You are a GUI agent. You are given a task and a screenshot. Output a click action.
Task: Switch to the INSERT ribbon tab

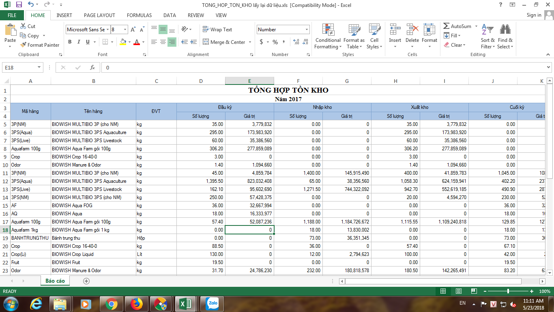pos(64,15)
